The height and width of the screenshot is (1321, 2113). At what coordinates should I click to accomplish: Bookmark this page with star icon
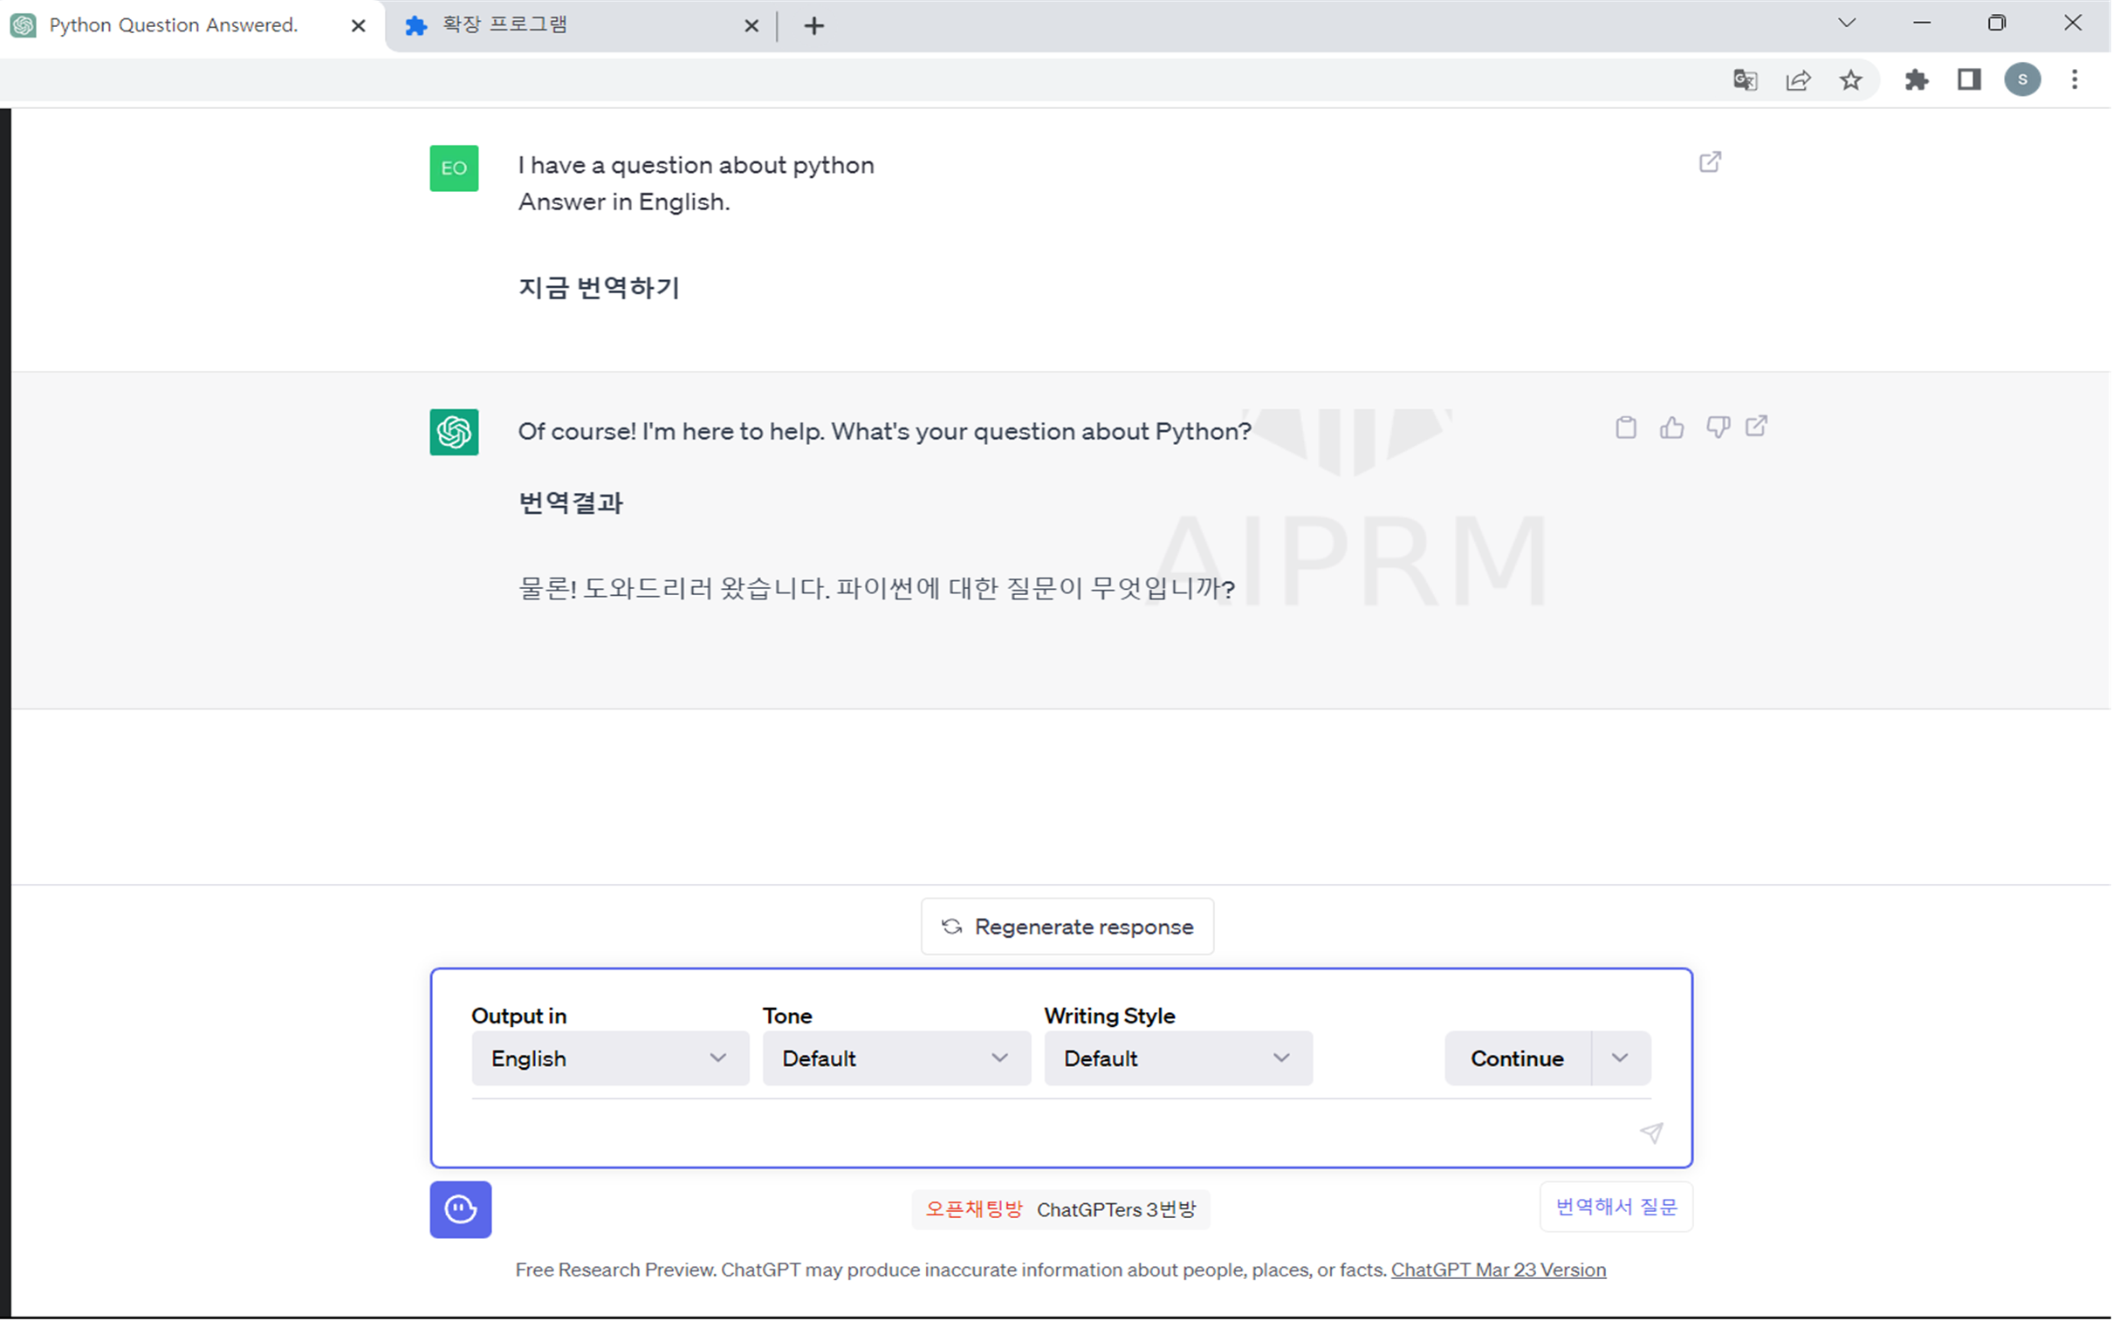(1851, 80)
